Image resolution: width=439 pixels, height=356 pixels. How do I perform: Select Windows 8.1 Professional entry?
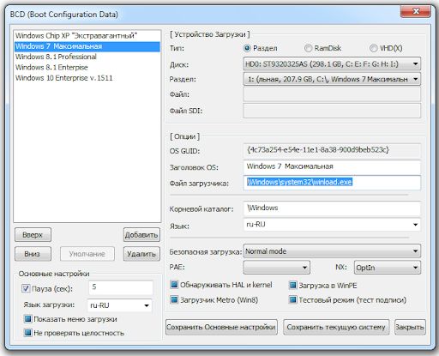click(x=87, y=57)
